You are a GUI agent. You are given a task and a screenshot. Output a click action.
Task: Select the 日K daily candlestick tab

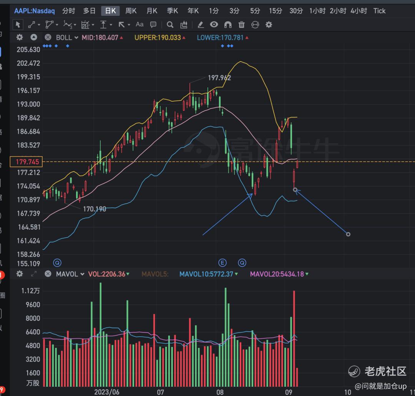click(110, 11)
